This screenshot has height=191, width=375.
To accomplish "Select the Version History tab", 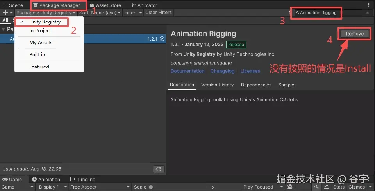I will coord(217,85).
